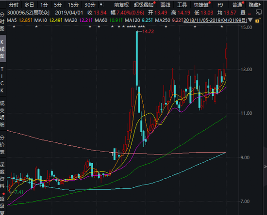Viewport: 267px width, 215px height.
Task: Click the tall cyan candlestick at the 14.72 peak
Action: coord(137,58)
